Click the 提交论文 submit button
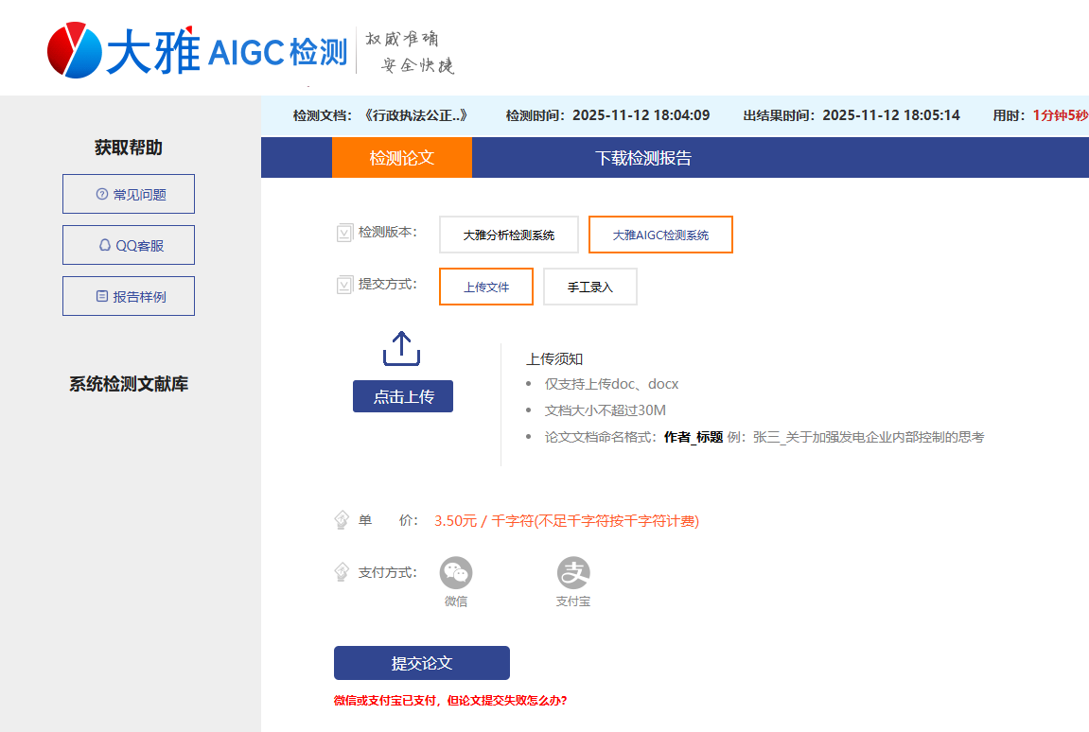1089x732 pixels. [x=421, y=663]
